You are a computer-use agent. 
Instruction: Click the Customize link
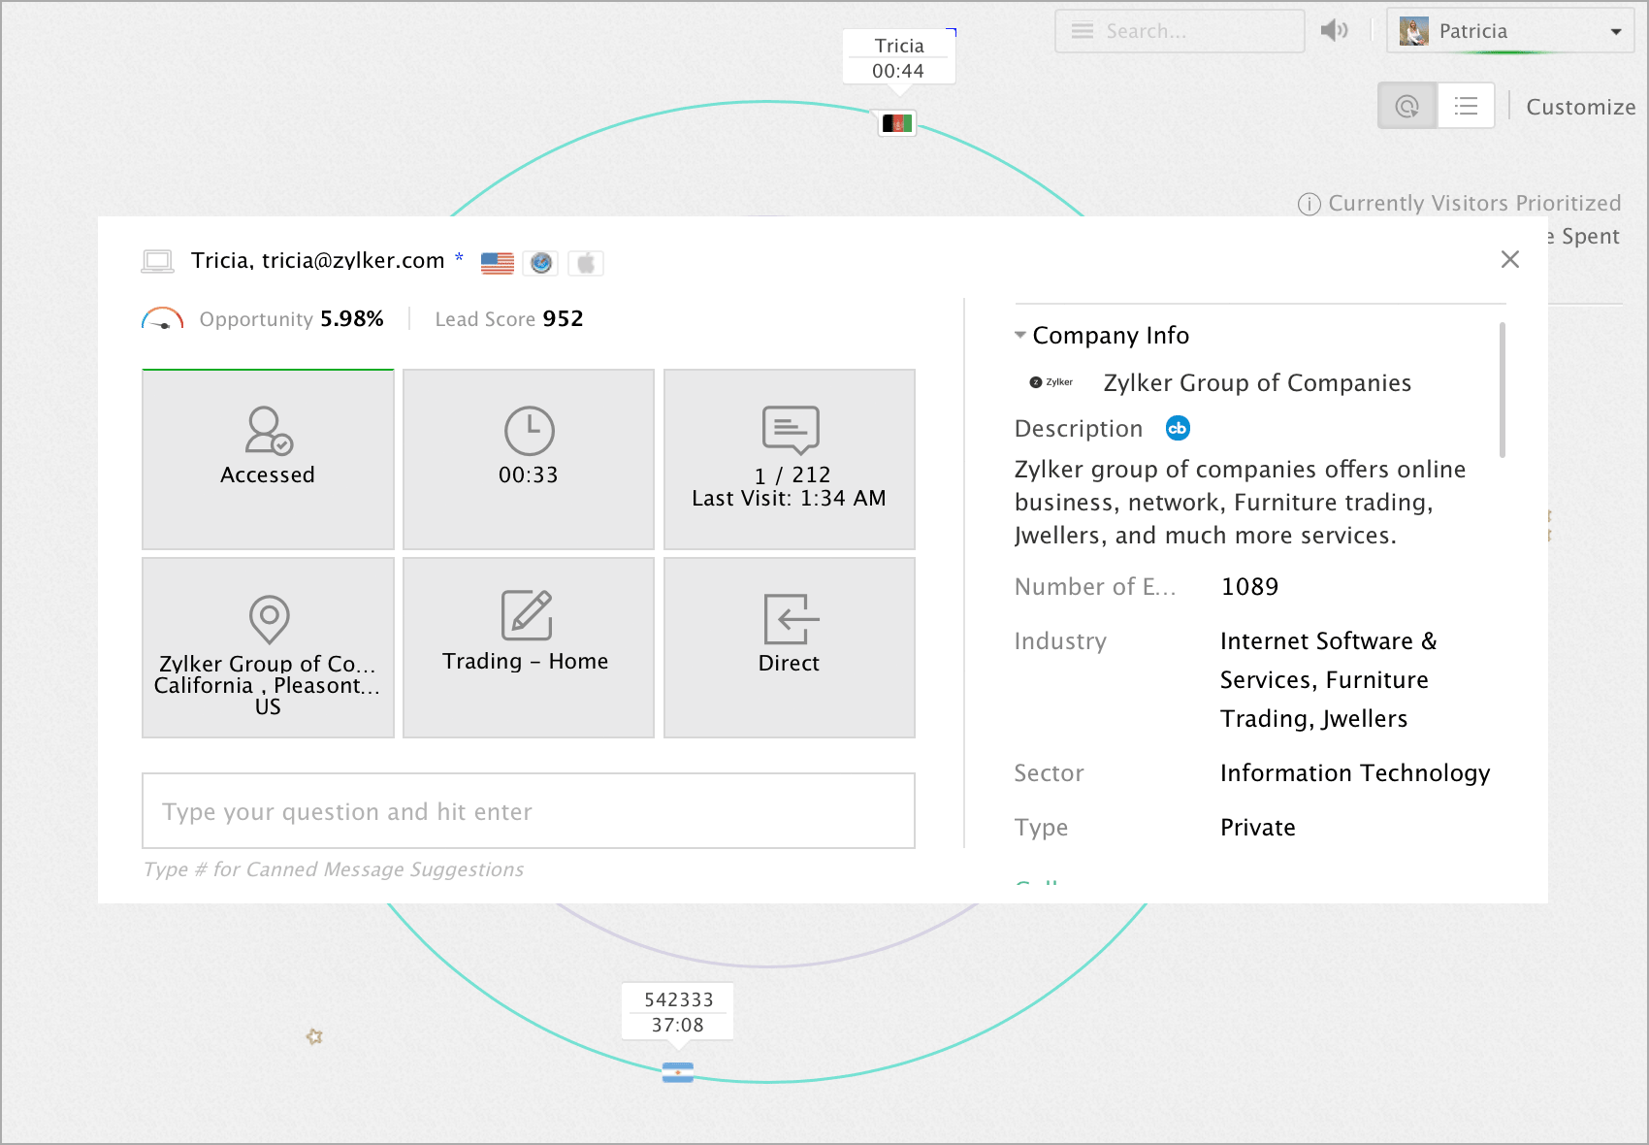(1580, 107)
